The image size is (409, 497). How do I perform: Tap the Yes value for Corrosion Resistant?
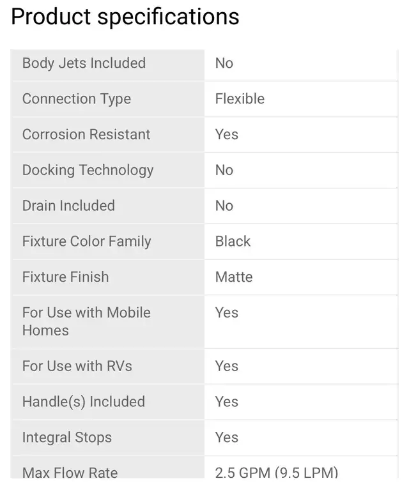(x=227, y=135)
